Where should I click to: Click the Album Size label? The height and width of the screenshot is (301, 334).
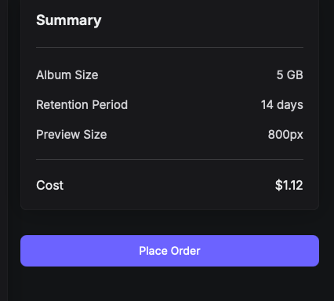tap(67, 75)
